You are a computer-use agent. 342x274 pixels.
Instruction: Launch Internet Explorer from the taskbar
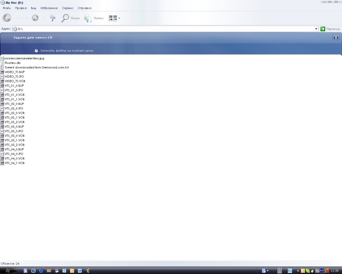coord(41,271)
